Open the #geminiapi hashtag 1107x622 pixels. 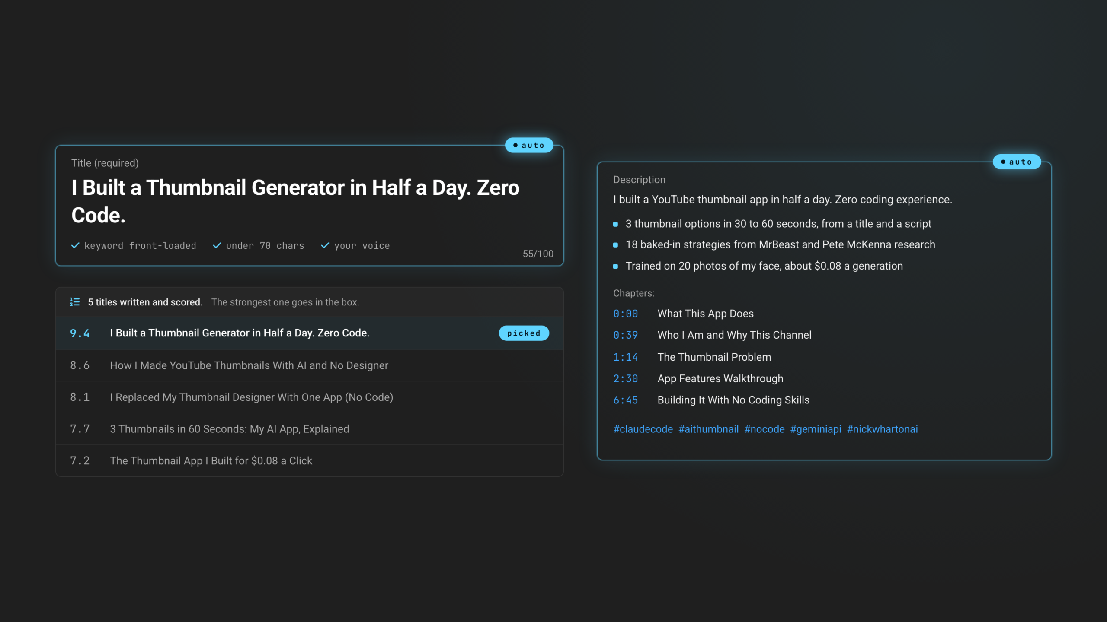click(816, 429)
